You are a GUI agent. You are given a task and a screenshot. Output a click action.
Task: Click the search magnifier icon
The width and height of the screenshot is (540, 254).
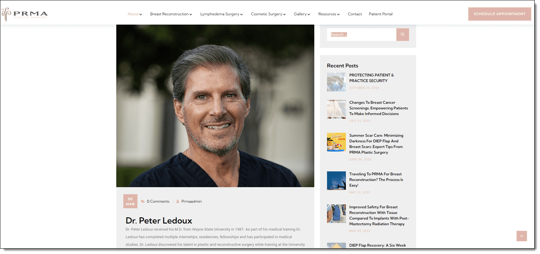click(402, 34)
